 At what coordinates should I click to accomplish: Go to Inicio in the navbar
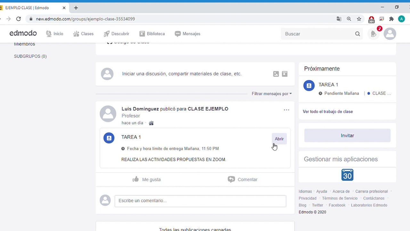pos(54,34)
